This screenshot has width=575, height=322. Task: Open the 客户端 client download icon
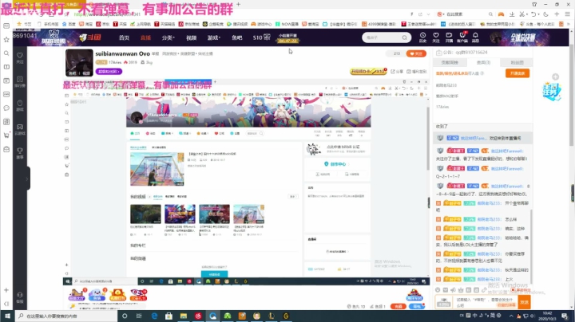pyautogui.click(x=462, y=37)
